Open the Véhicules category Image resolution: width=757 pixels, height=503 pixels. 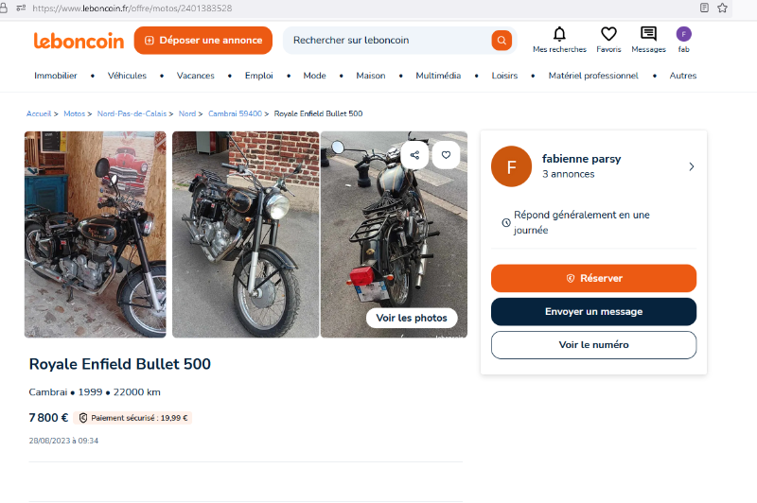(127, 76)
